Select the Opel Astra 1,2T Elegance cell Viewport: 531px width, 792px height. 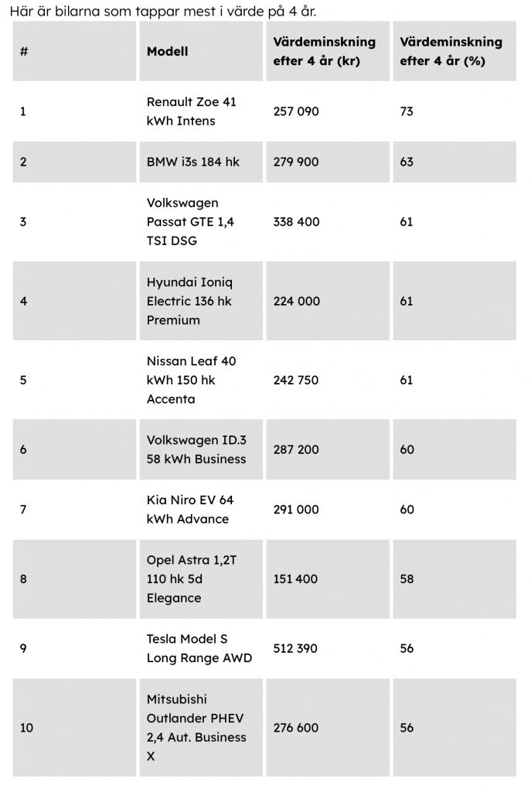pyautogui.click(x=191, y=579)
